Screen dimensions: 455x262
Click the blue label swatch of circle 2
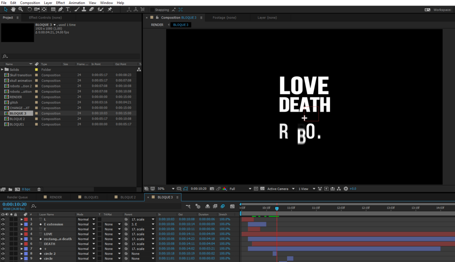(x=26, y=253)
